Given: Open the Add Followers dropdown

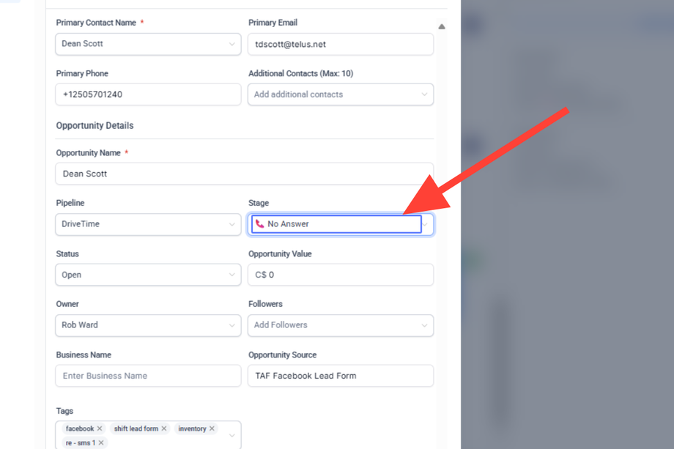Looking at the screenshot, I should 341,325.
